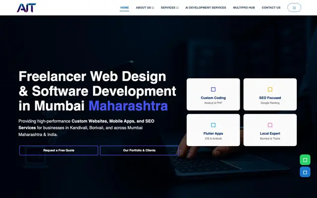Click the rounded outline button in header
The height and width of the screenshot is (198, 317).
(294, 8)
